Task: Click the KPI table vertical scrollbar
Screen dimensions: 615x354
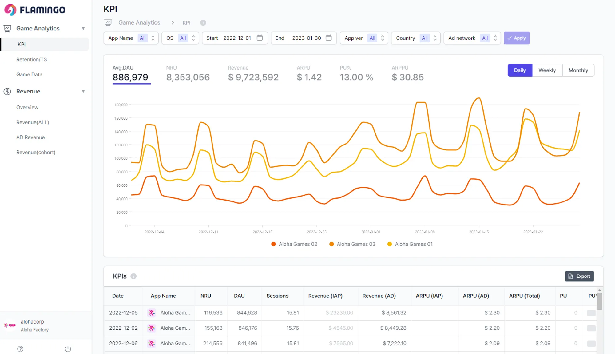Action: (599, 301)
